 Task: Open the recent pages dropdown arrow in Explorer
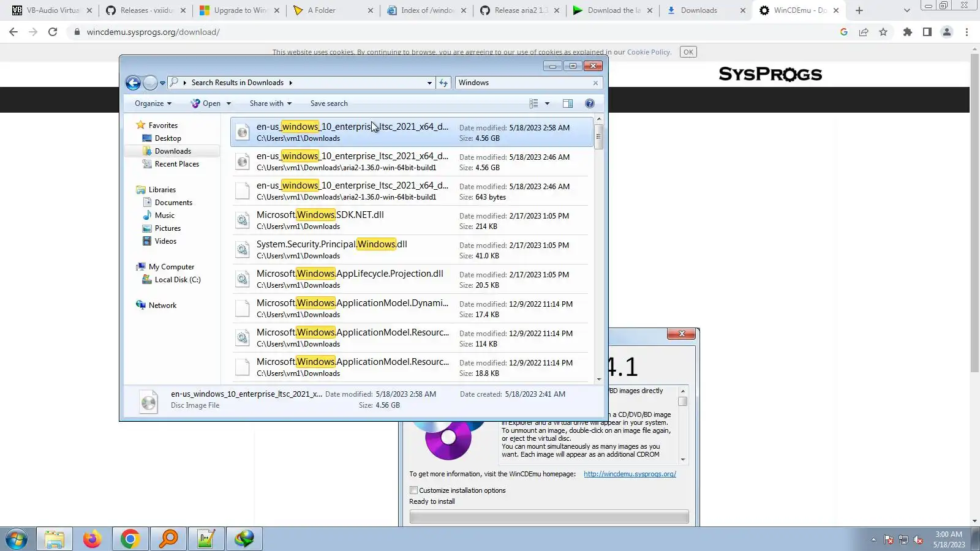[162, 83]
